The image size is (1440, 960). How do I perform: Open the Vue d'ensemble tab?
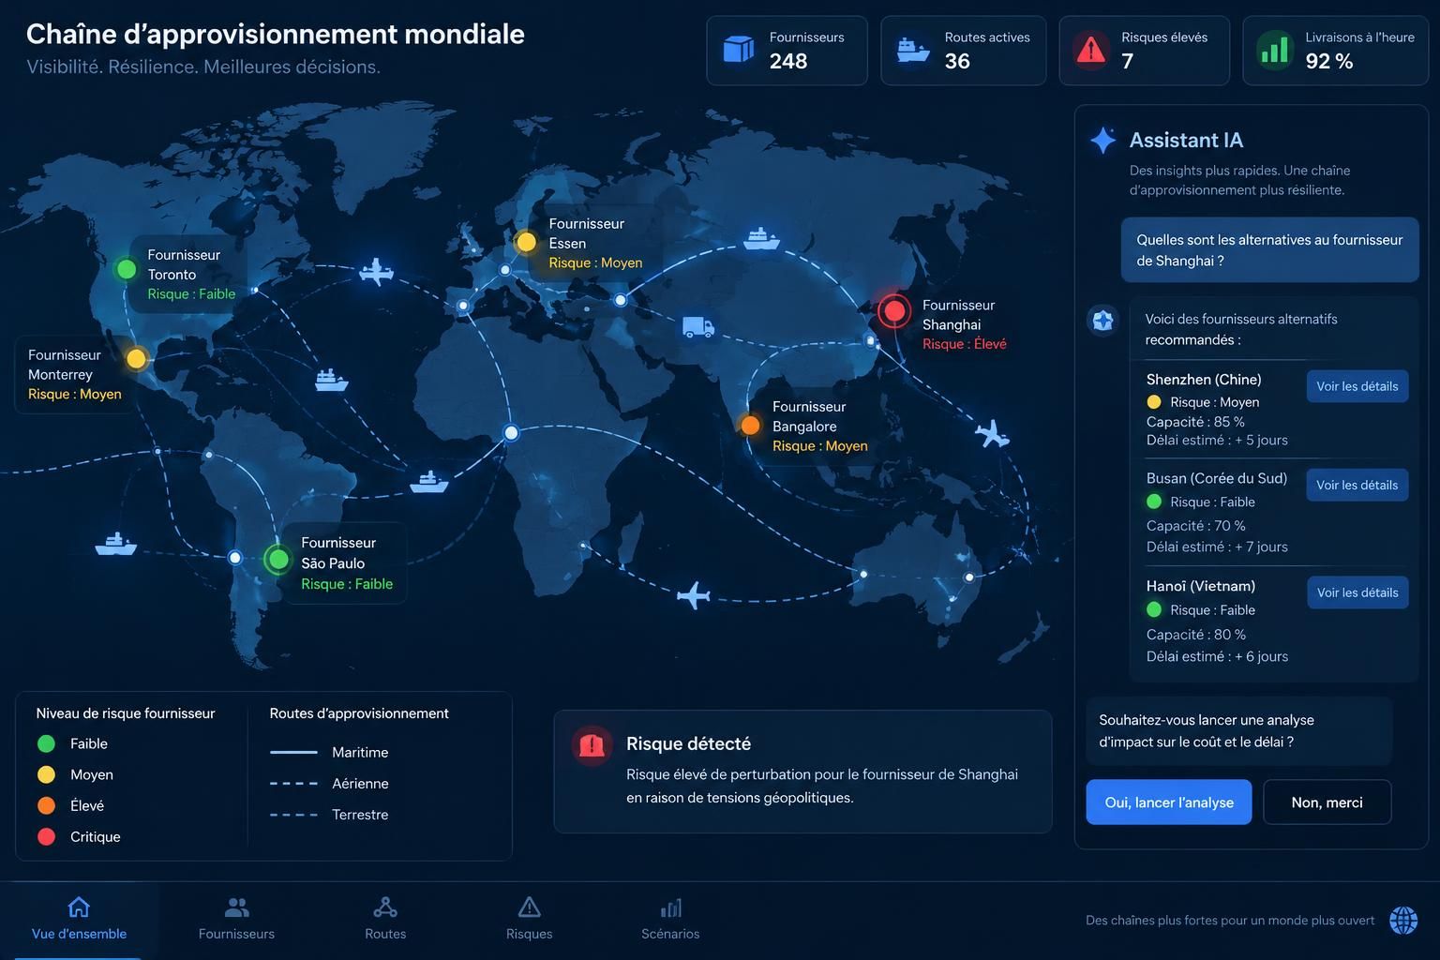79,919
